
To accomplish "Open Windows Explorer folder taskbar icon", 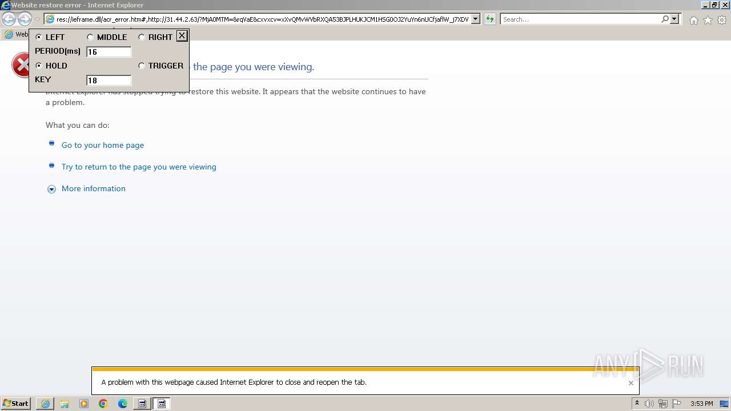I will pyautogui.click(x=65, y=404).
